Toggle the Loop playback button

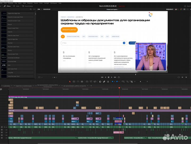(119, 77)
